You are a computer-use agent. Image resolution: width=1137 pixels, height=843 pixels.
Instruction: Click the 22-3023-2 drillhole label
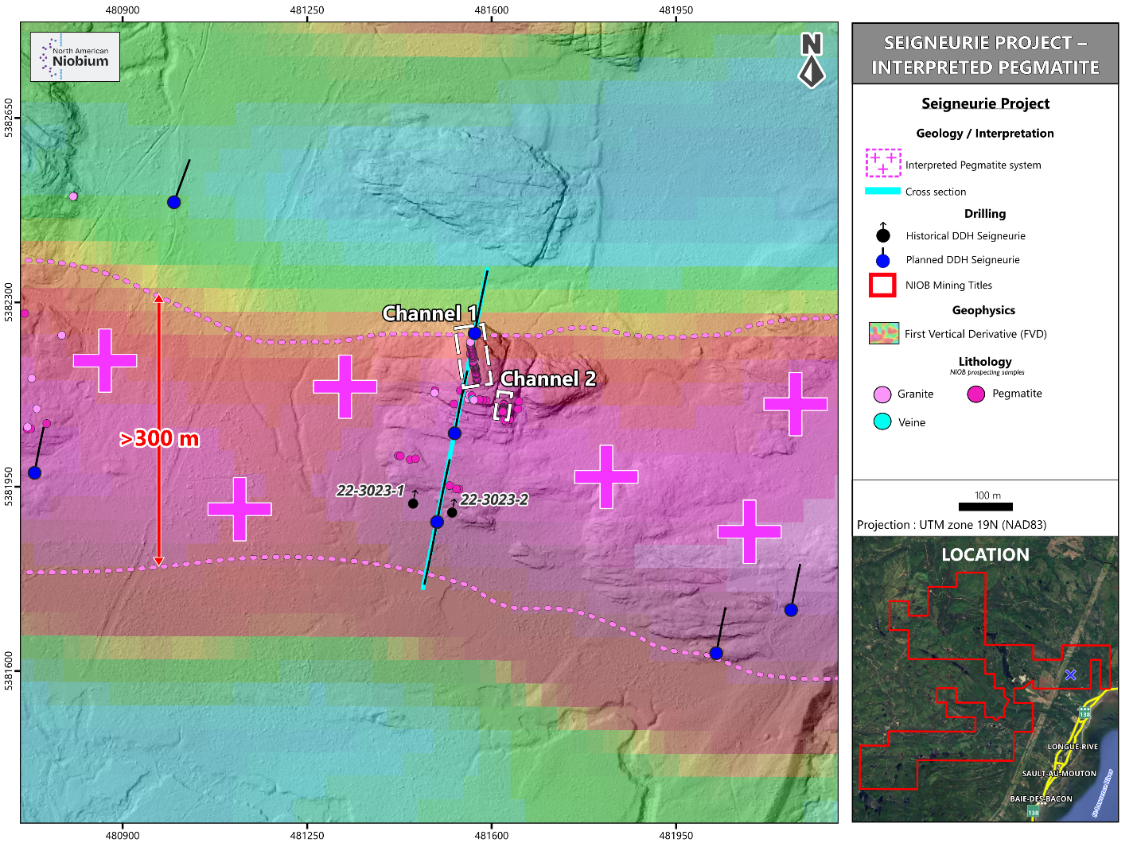coord(494,499)
